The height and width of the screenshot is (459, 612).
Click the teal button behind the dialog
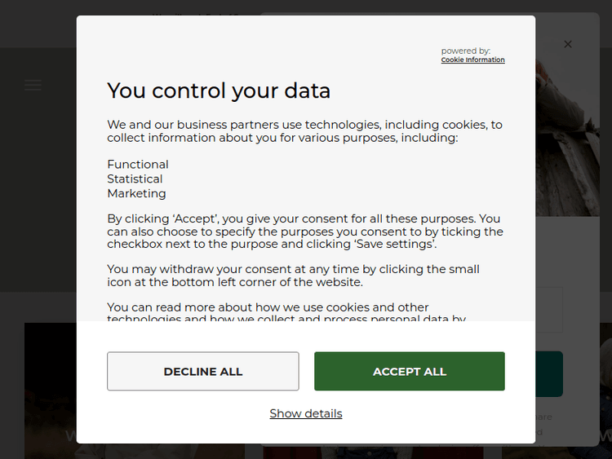[x=550, y=373]
